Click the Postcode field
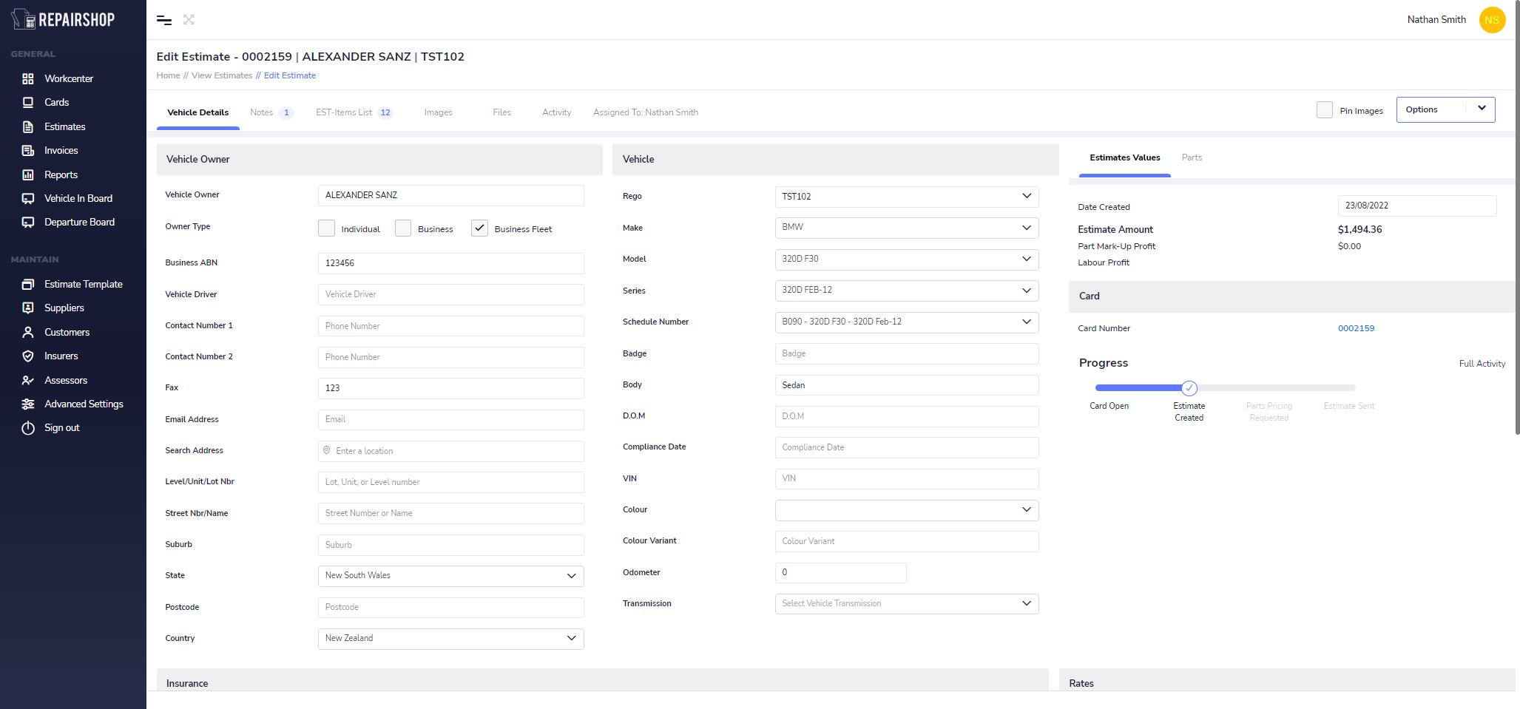The height and width of the screenshot is (709, 1520). tap(451, 607)
